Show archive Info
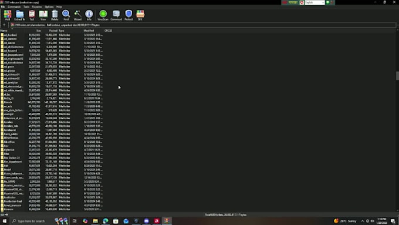 pyautogui.click(x=89, y=15)
